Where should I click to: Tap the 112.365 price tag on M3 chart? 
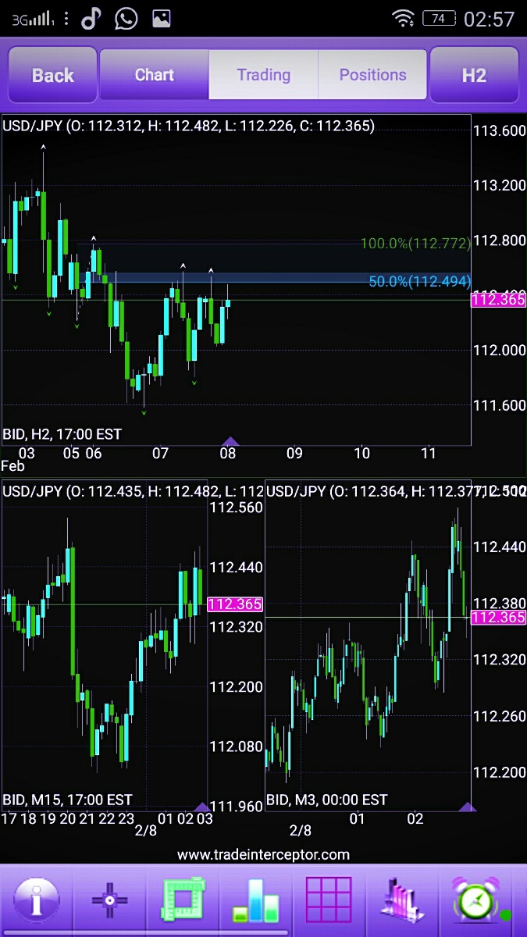498,618
